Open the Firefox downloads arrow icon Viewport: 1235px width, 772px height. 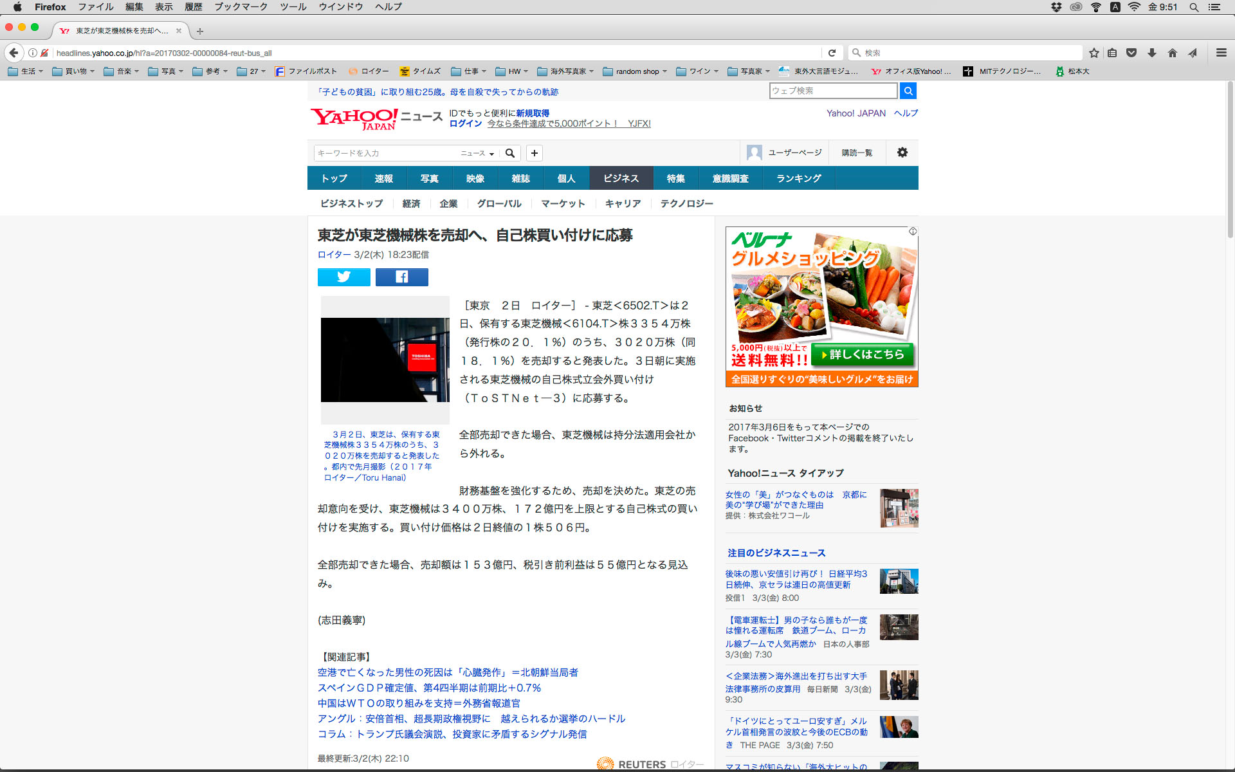[x=1152, y=53]
